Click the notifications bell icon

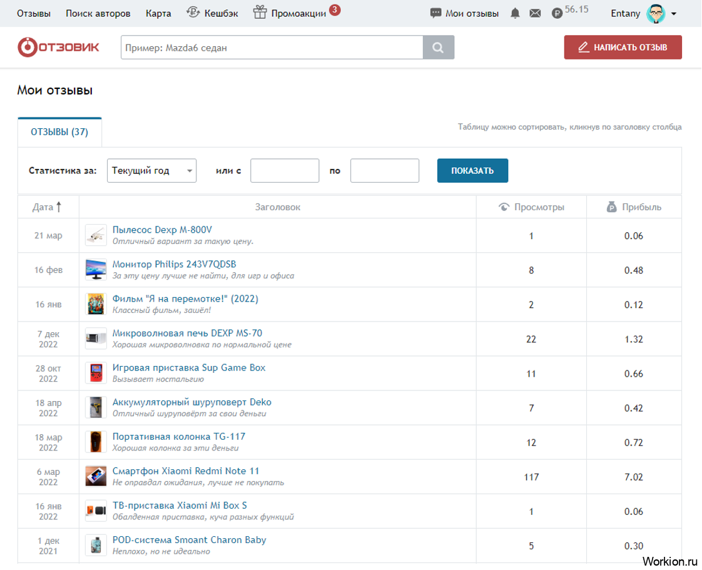(x=515, y=13)
